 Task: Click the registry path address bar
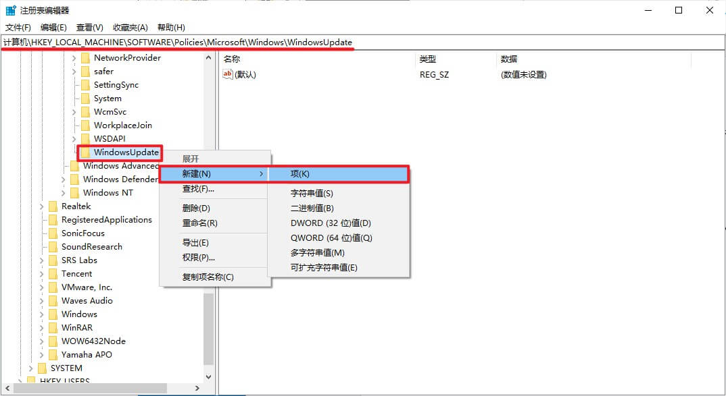click(x=362, y=43)
